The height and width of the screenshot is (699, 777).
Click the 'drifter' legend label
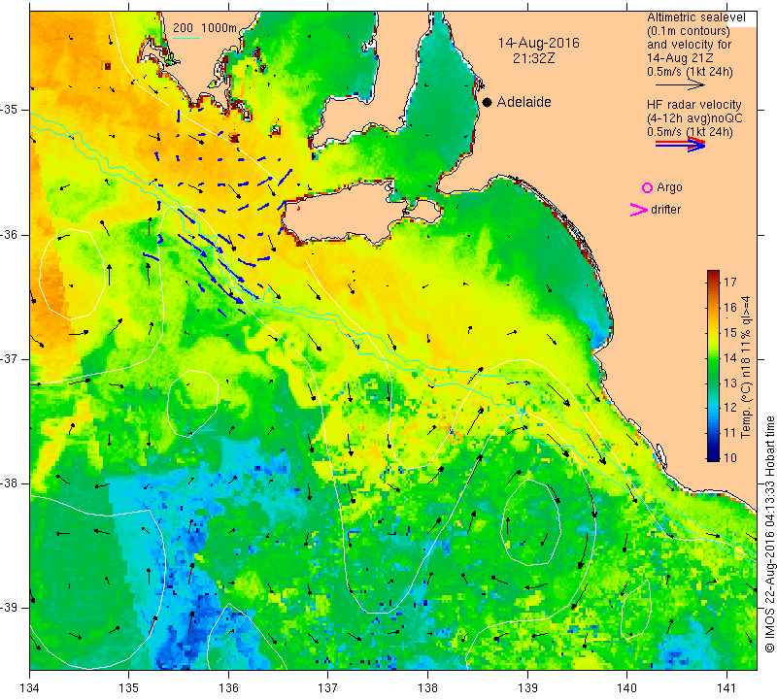coord(666,210)
